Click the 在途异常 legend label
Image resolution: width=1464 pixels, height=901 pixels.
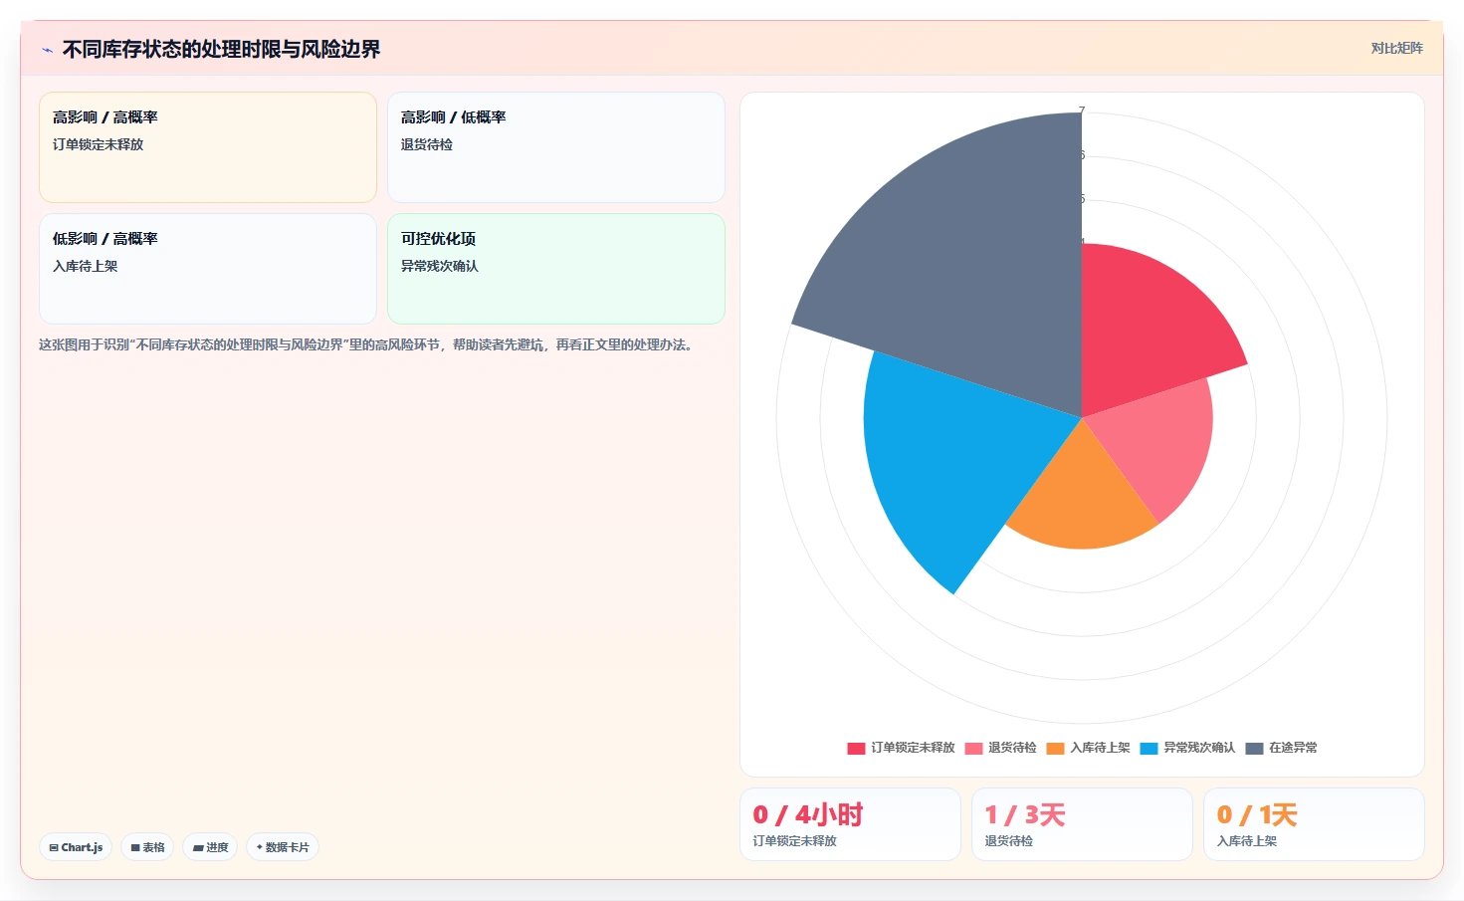coord(1293,748)
